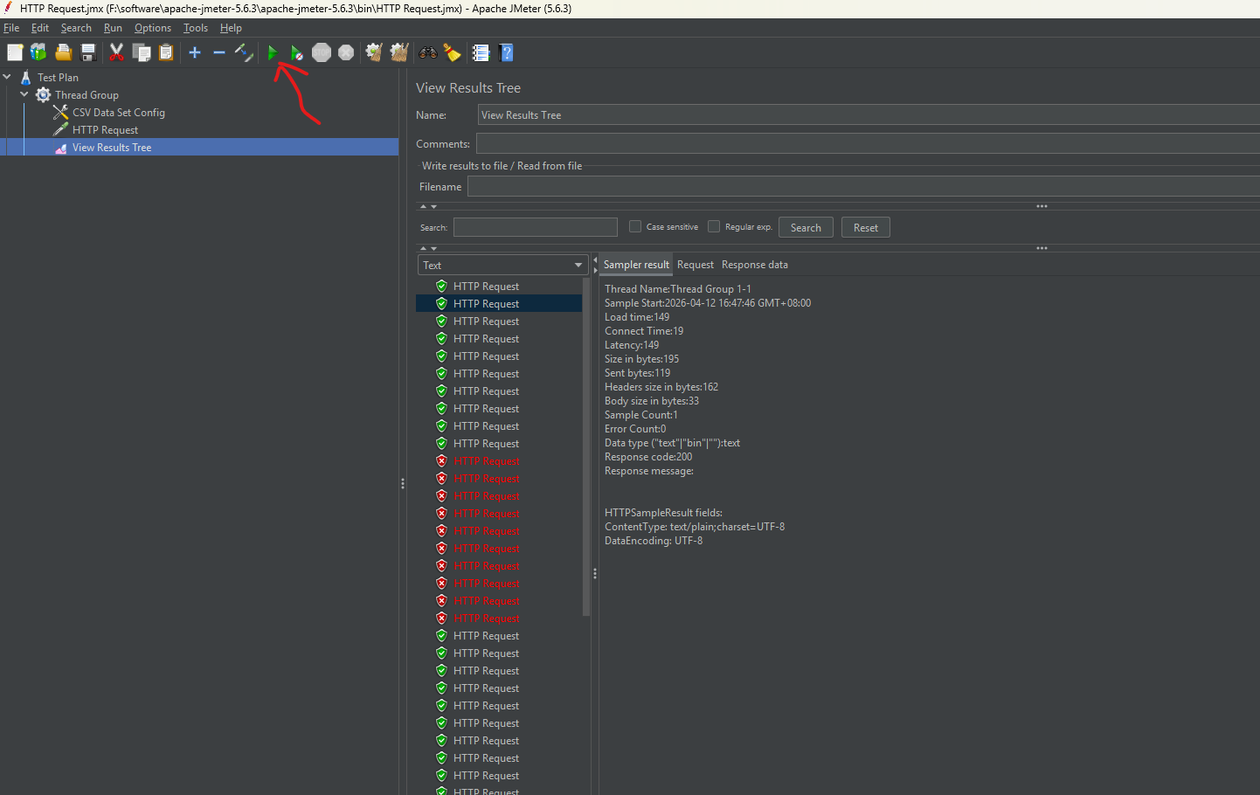Select View Results Tree node
This screenshot has width=1260, height=795.
(112, 147)
